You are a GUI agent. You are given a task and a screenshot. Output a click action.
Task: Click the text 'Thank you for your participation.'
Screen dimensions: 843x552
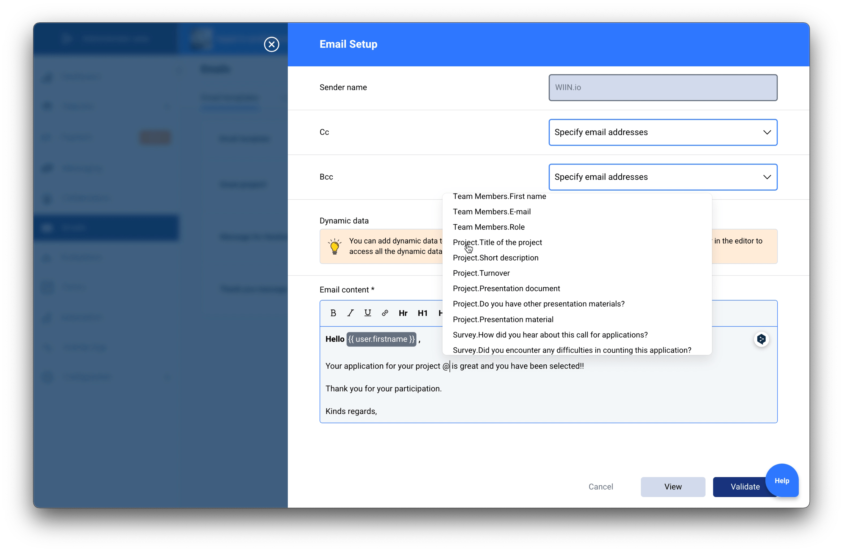tap(383, 389)
